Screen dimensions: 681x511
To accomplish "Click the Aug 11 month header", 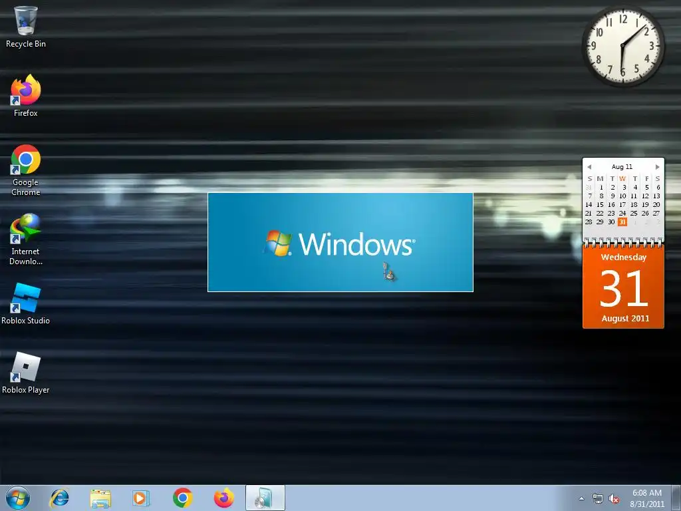I will coord(622,167).
